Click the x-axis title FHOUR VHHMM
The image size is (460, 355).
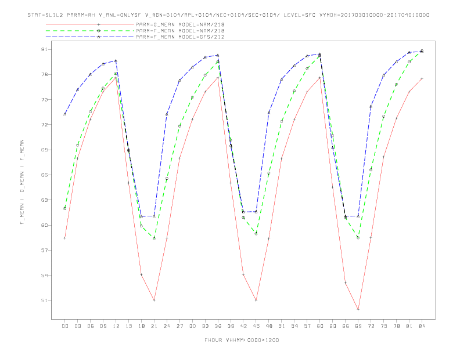(x=242, y=340)
